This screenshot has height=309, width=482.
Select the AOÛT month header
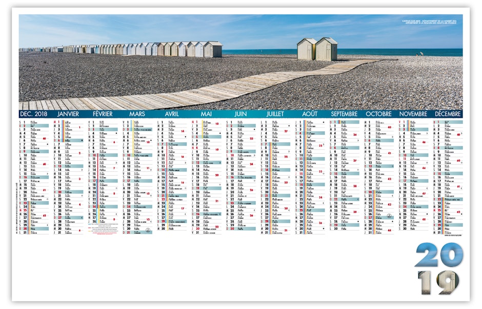point(310,114)
